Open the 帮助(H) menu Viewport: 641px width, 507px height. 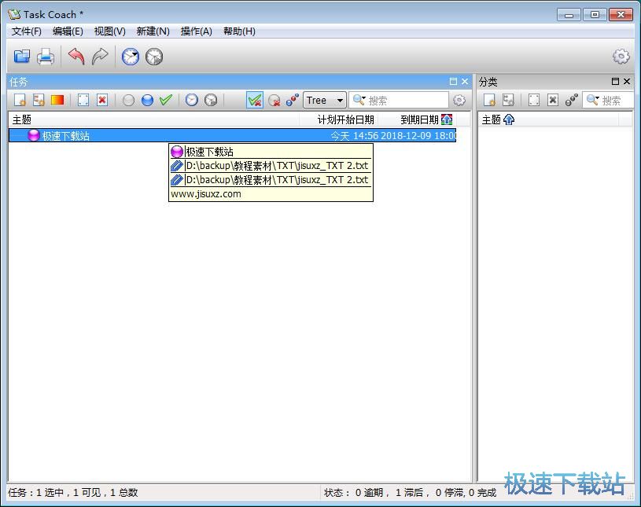(239, 31)
